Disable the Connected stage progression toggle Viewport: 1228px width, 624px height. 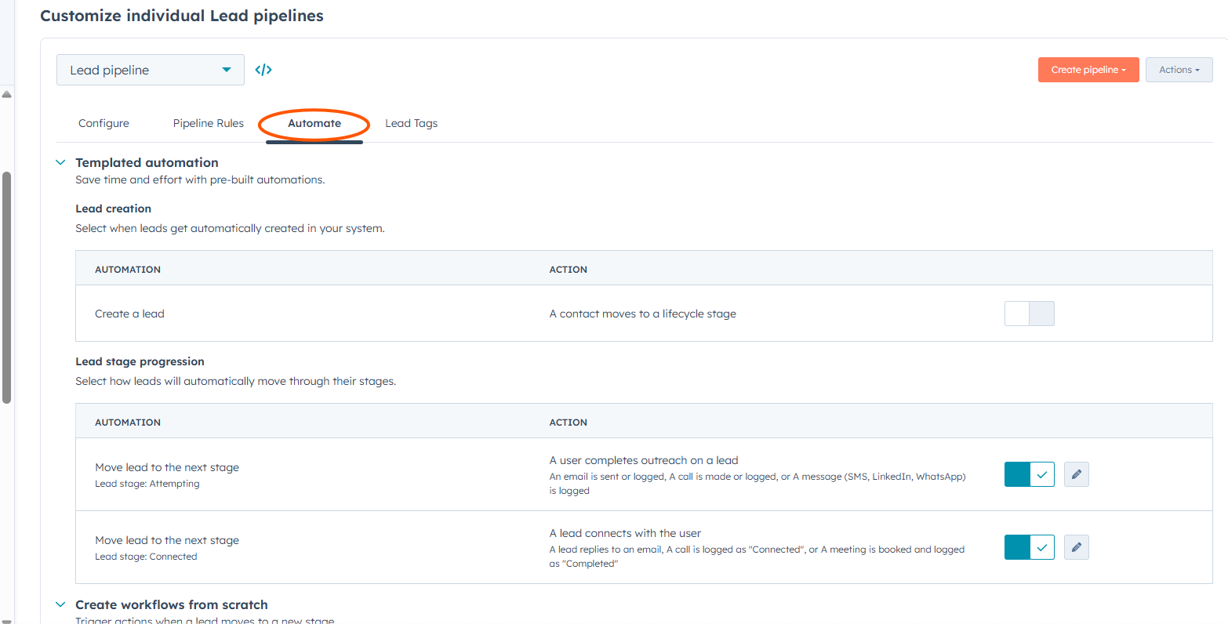click(1029, 547)
